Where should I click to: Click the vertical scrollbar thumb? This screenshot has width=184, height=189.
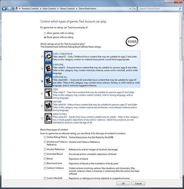pyautogui.click(x=181, y=38)
